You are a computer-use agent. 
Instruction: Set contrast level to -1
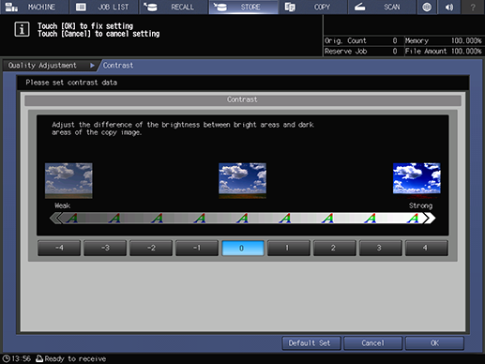click(x=197, y=248)
